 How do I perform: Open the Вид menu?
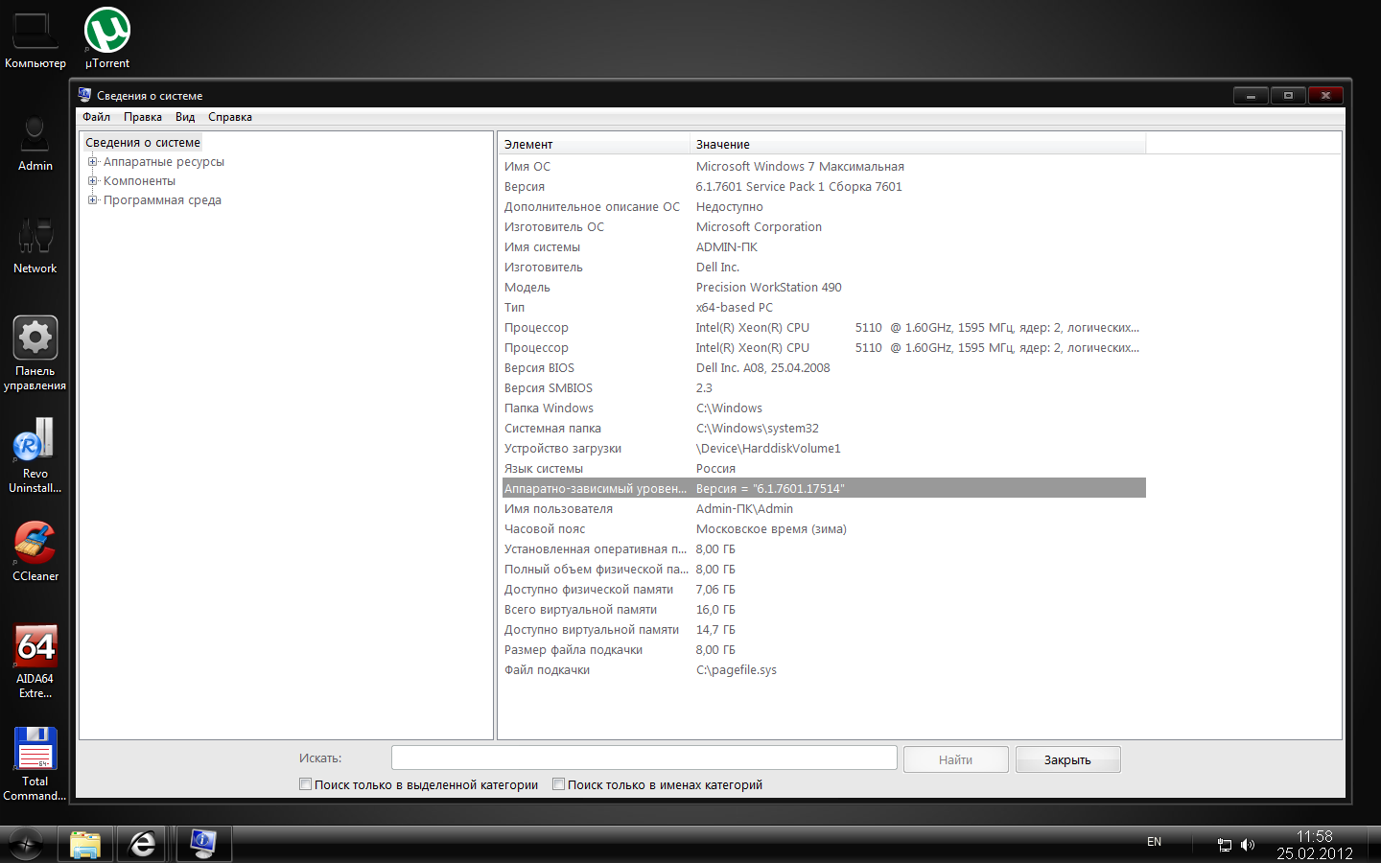(x=185, y=117)
